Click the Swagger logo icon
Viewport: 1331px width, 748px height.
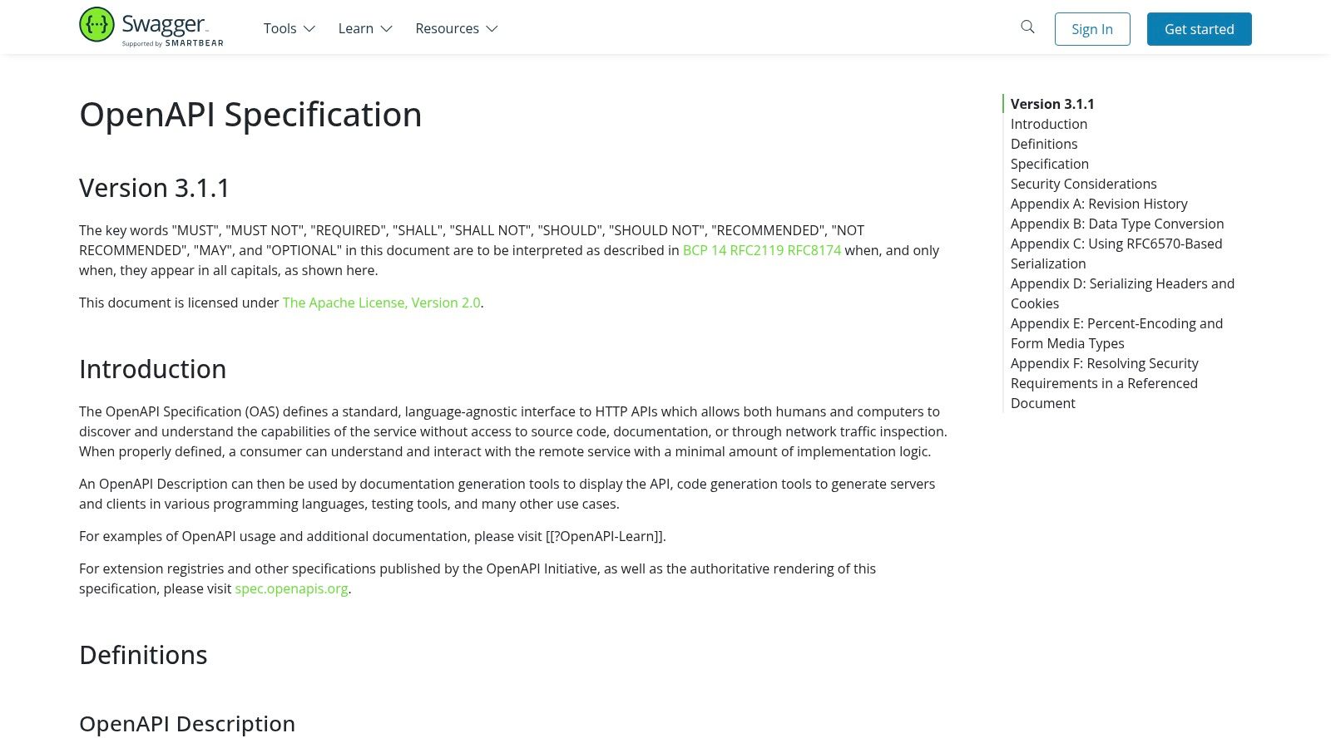(97, 25)
